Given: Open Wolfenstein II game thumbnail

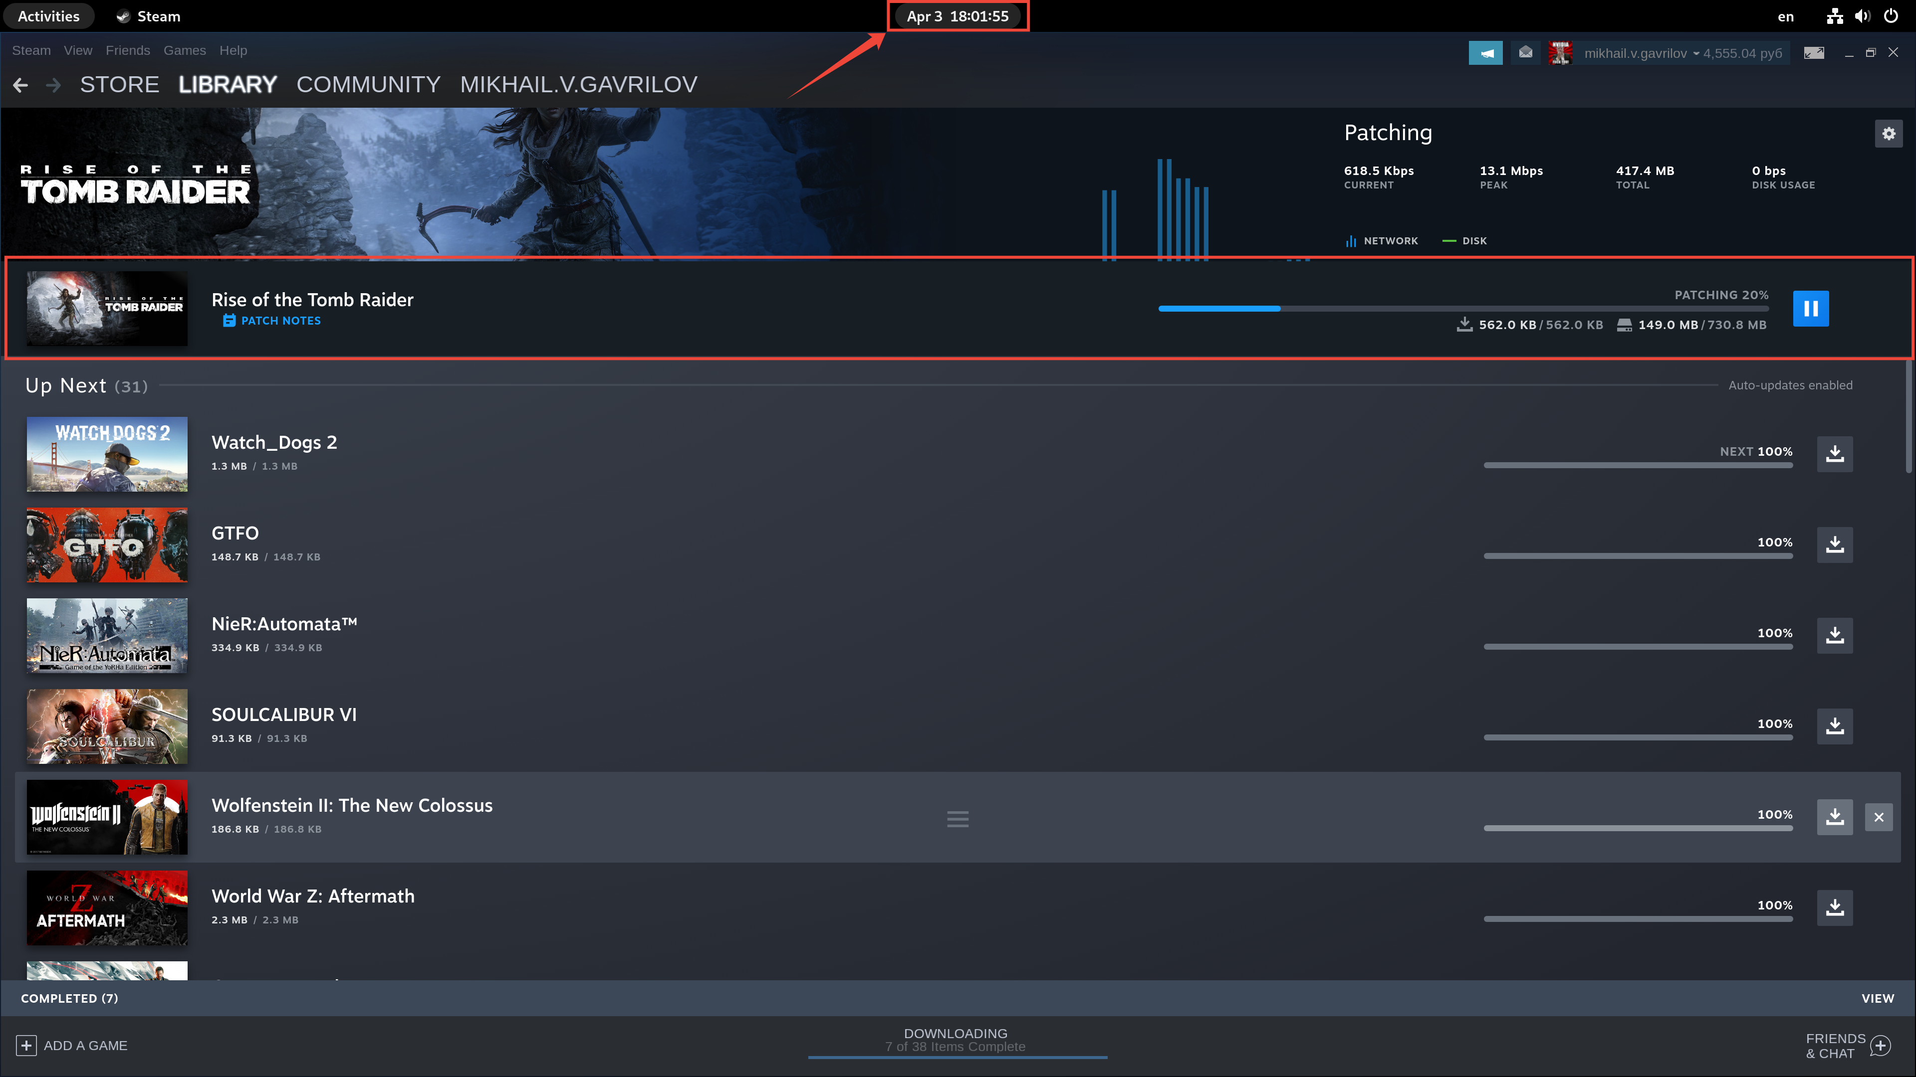Looking at the screenshot, I should (107, 817).
